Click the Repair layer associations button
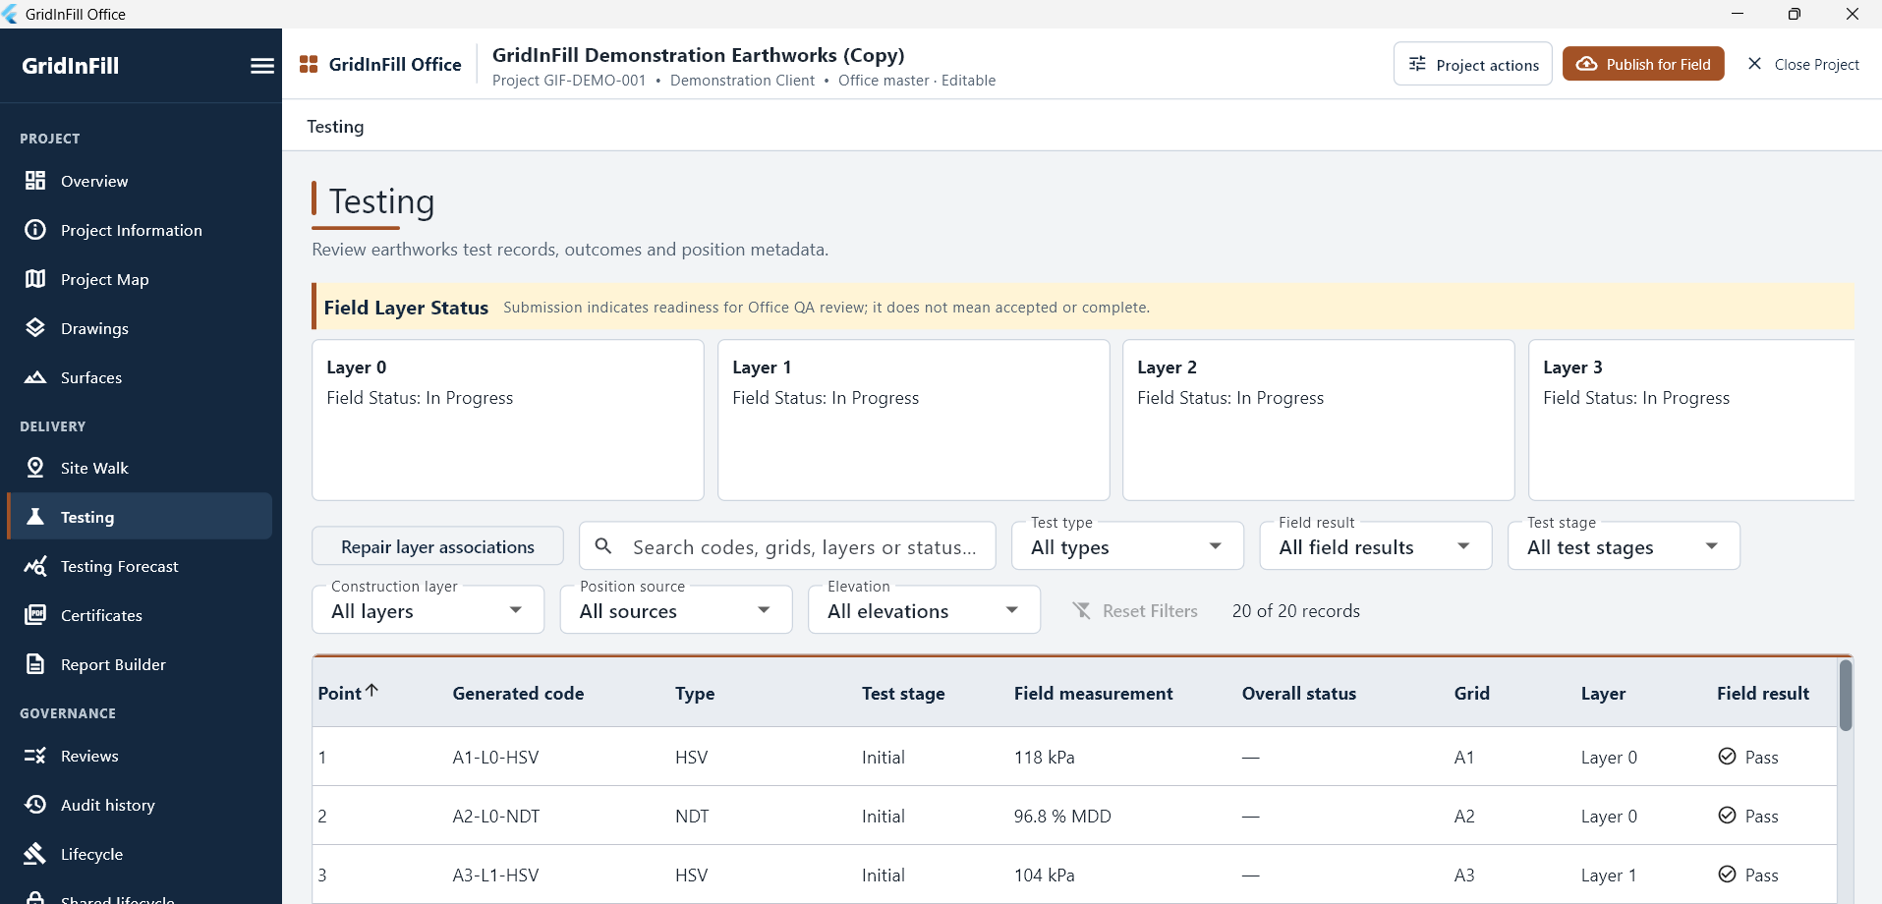The image size is (1882, 904). pos(437,546)
